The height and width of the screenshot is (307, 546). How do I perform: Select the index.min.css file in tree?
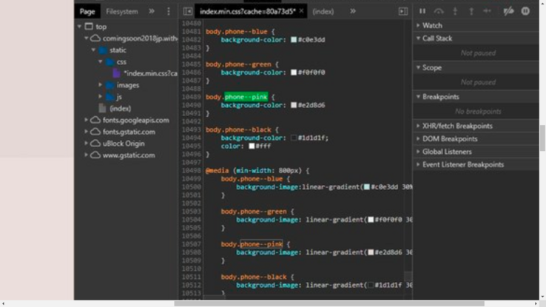(x=150, y=73)
